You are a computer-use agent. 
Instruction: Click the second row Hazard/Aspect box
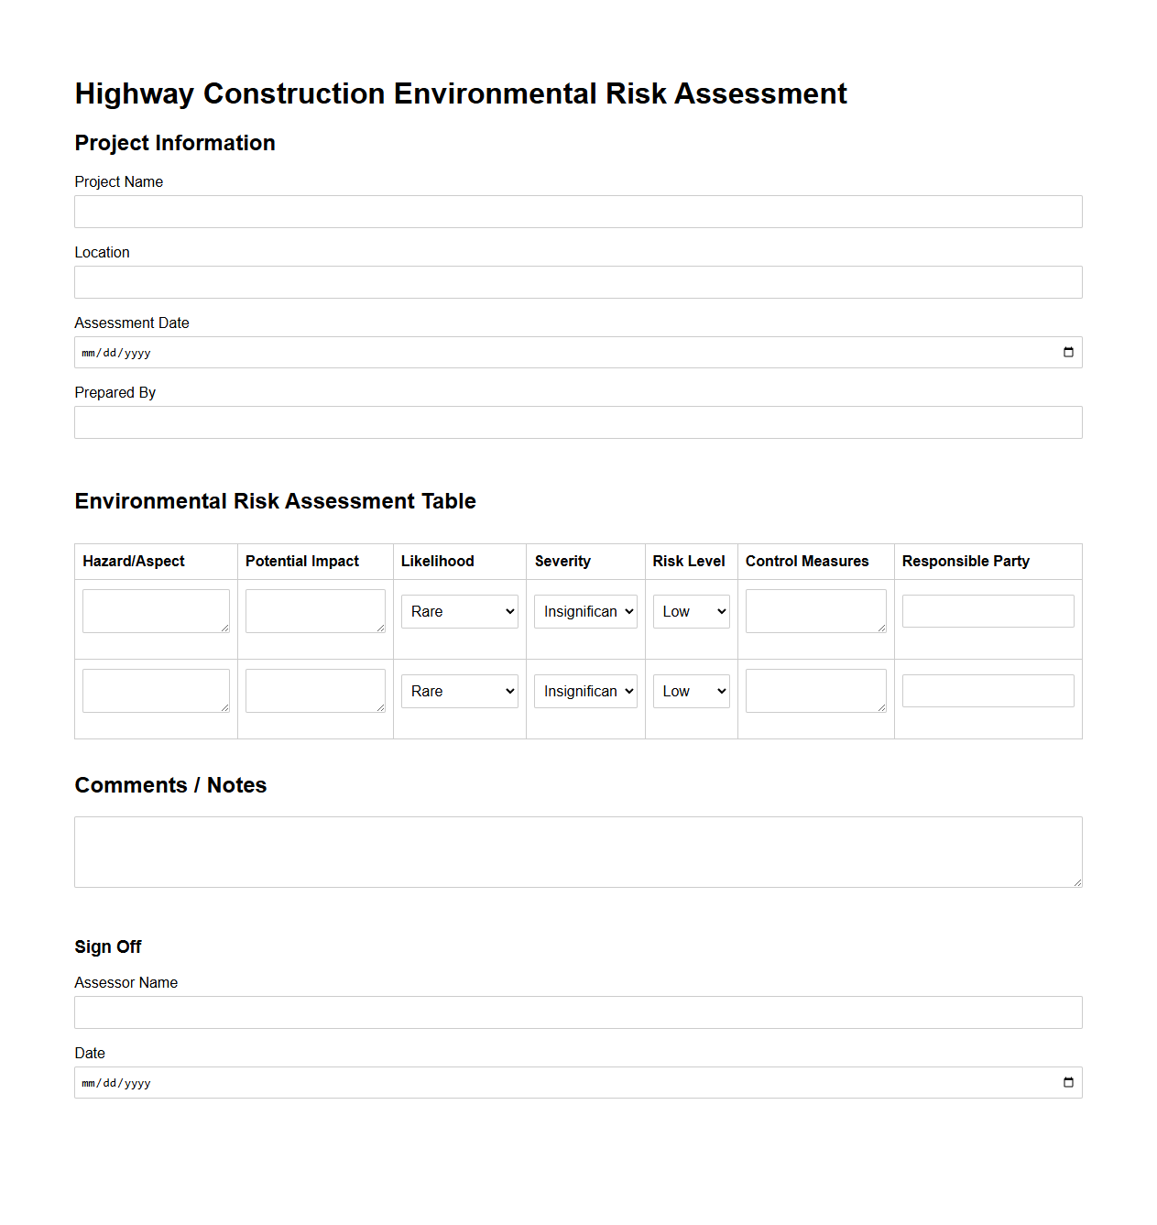(x=155, y=691)
